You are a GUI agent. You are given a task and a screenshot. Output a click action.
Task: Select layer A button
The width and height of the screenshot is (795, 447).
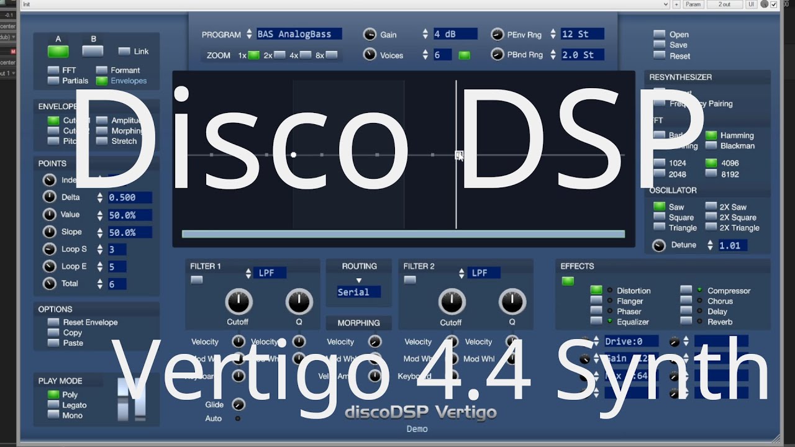(58, 52)
